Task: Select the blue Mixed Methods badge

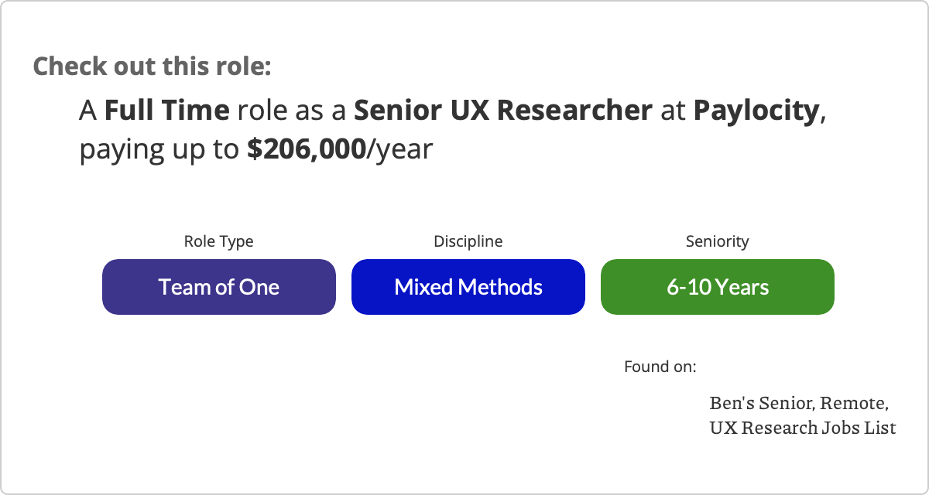Action: (x=468, y=287)
